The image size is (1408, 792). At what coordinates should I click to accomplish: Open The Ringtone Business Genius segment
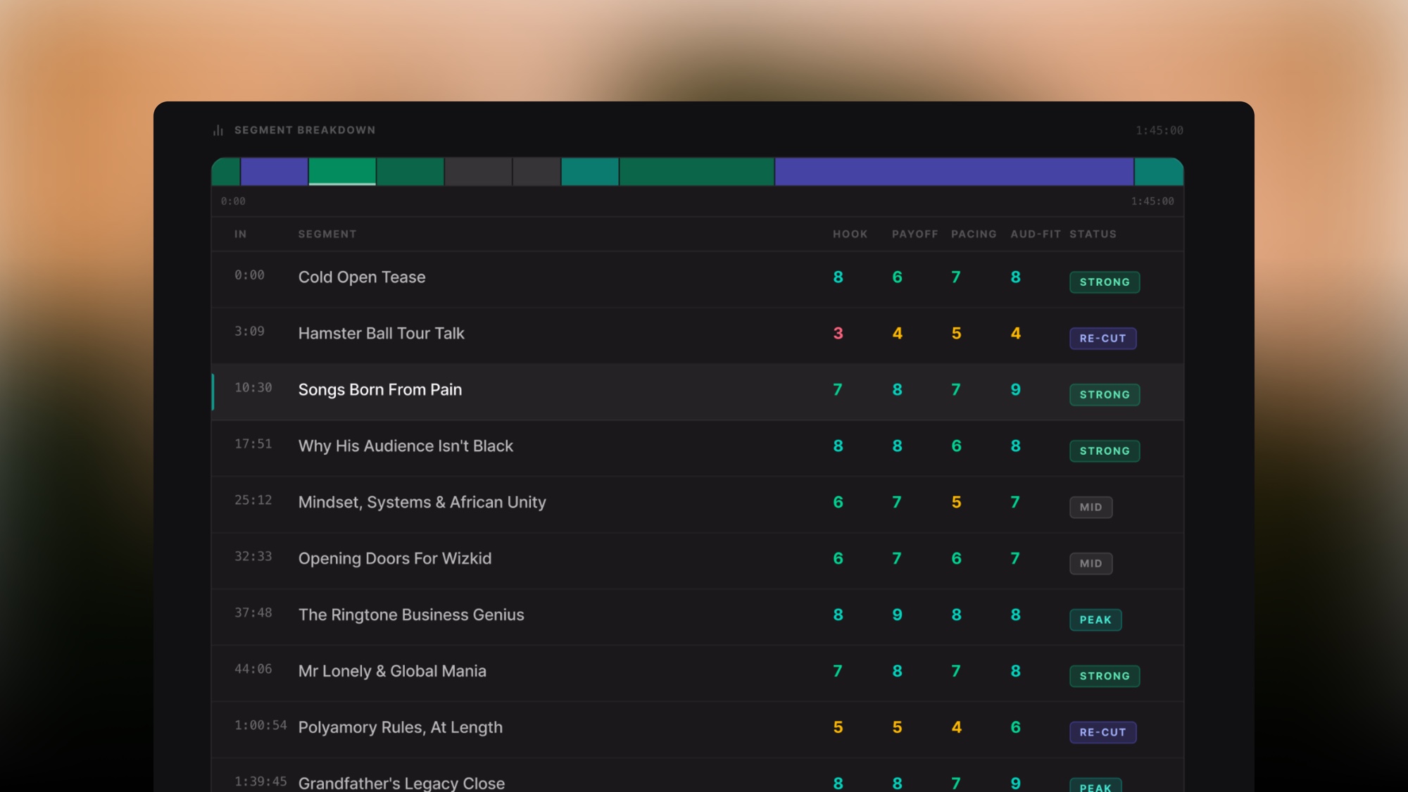pos(411,615)
